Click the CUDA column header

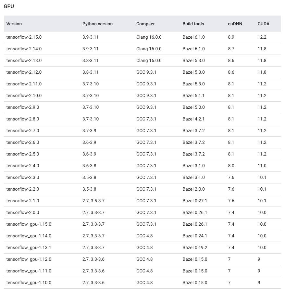coord(264,24)
